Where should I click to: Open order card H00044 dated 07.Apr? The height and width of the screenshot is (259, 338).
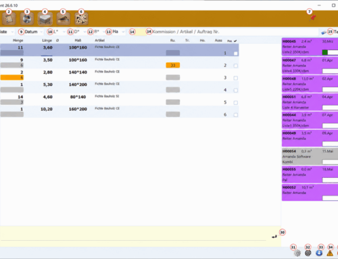click(310, 120)
